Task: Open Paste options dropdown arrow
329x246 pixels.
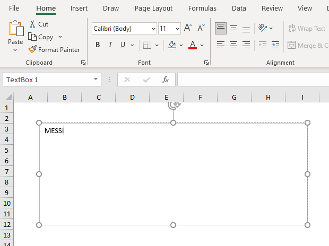Action: click(x=15, y=50)
